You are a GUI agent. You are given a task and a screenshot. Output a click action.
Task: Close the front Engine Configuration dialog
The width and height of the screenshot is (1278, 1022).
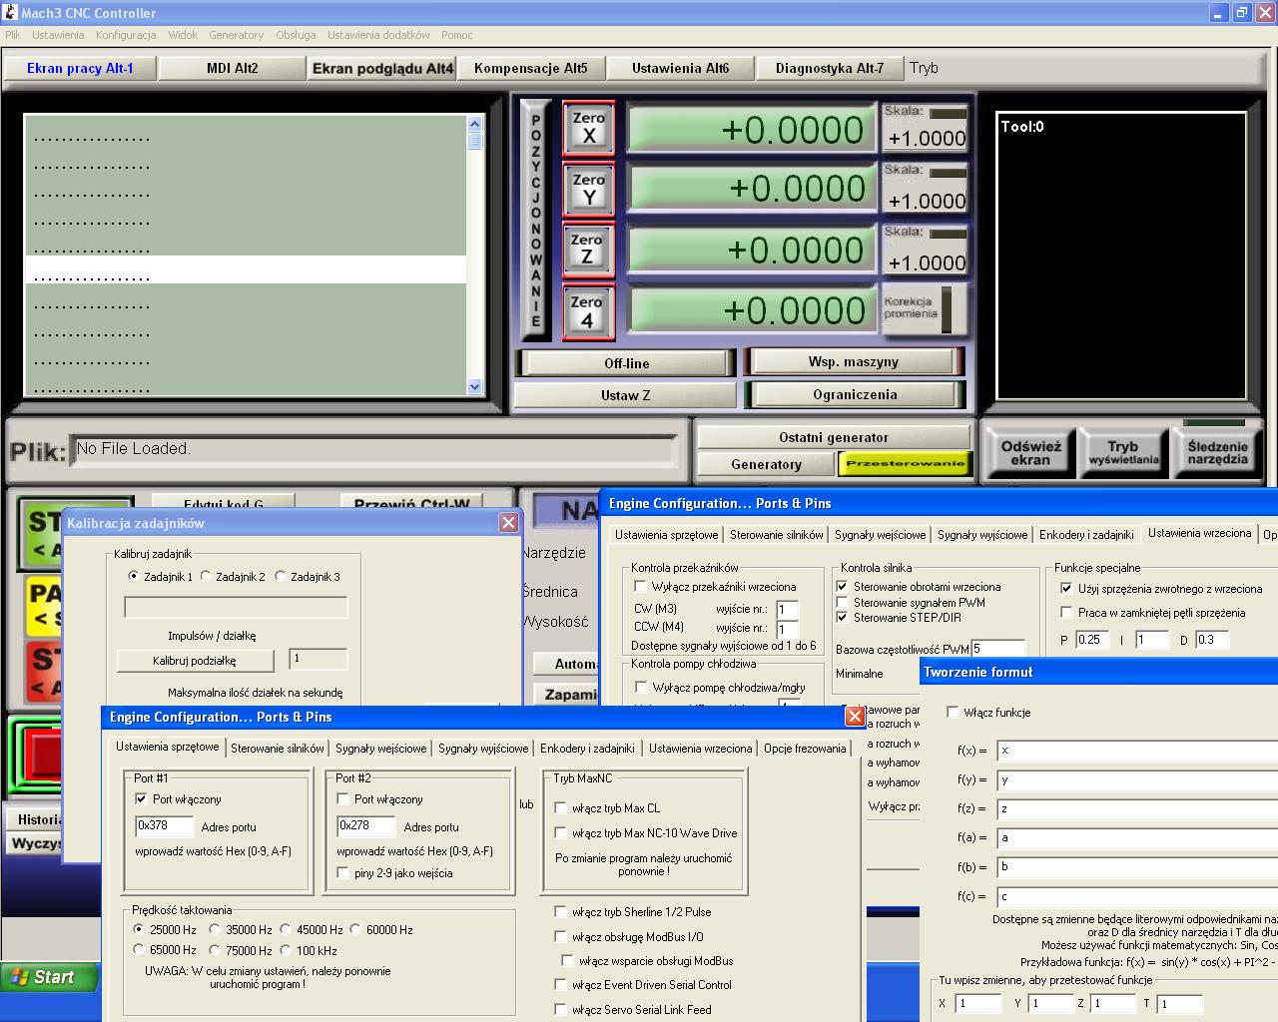tap(855, 716)
